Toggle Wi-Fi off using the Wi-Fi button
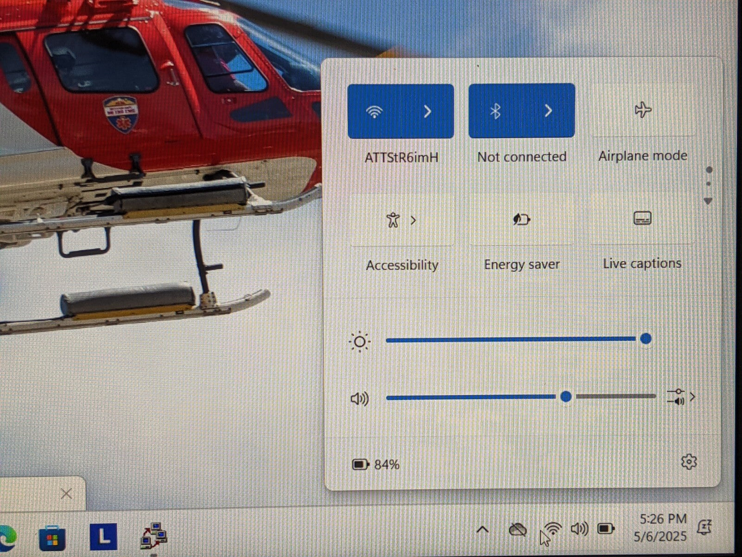742x557 pixels. (374, 111)
